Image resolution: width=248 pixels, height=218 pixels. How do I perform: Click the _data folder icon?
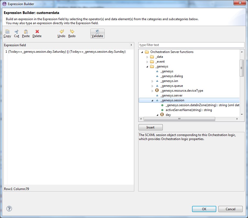pos(152,57)
